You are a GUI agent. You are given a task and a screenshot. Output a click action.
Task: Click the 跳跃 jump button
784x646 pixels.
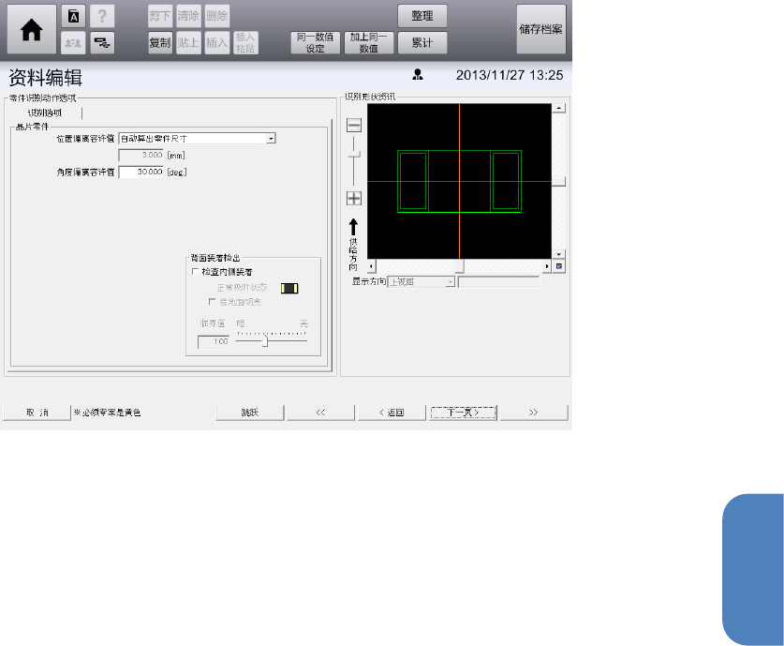click(250, 413)
